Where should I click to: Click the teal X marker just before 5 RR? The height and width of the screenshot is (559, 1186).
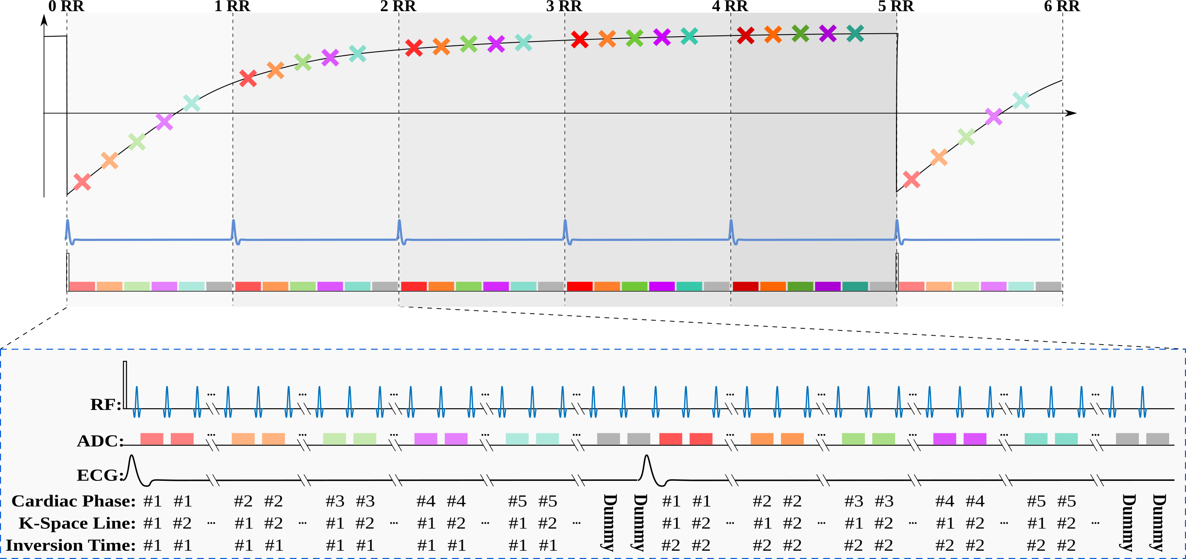click(x=855, y=34)
